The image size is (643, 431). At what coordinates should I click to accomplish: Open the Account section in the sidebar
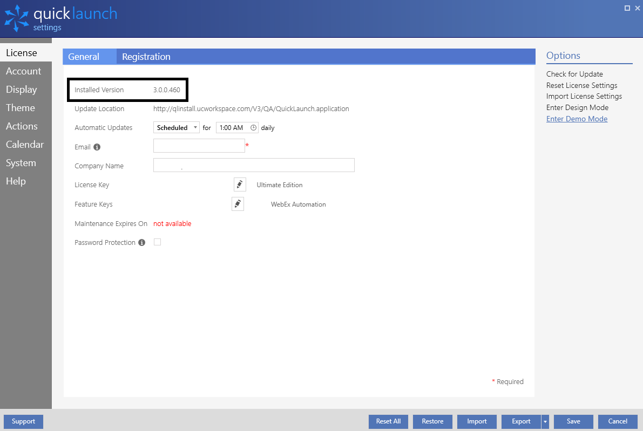tap(23, 71)
